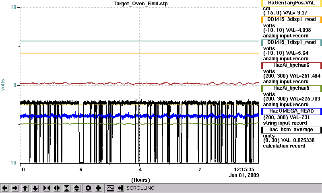Click the x-axis tick label -8

click(22, 170)
